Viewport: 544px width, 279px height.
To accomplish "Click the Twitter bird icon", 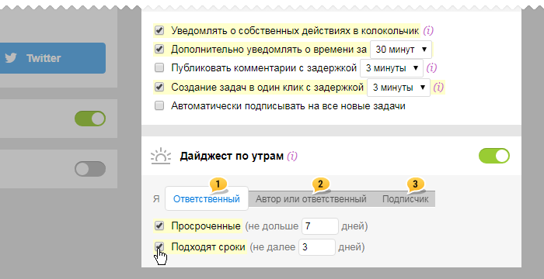I will (11, 58).
